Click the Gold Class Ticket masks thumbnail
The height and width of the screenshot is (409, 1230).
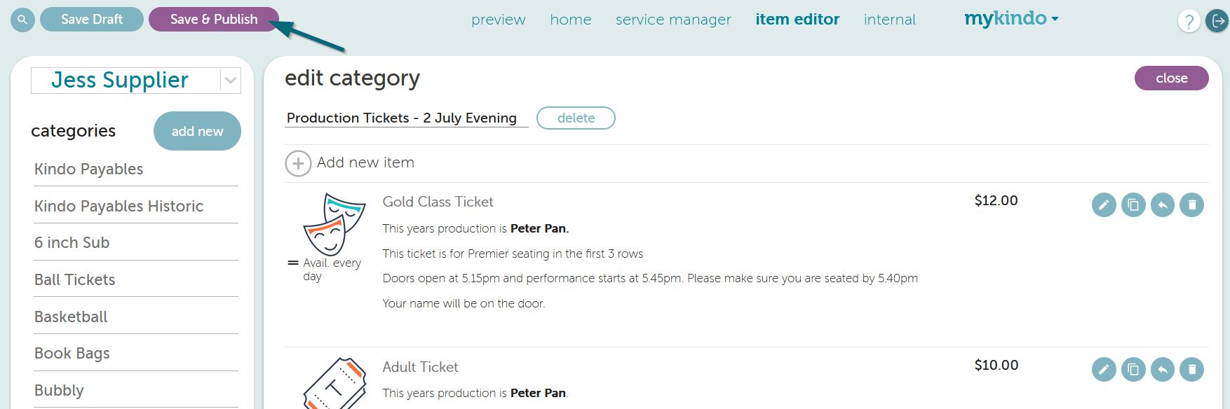(334, 224)
